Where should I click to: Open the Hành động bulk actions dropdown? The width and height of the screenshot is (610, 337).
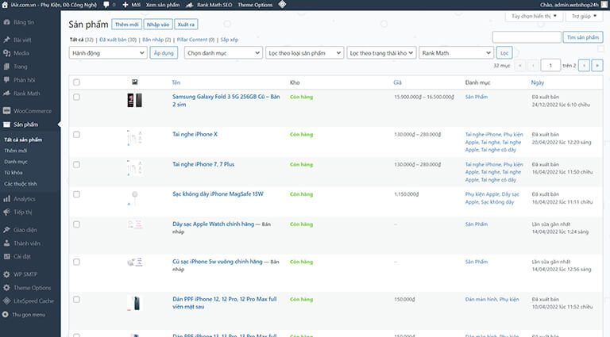(x=107, y=52)
